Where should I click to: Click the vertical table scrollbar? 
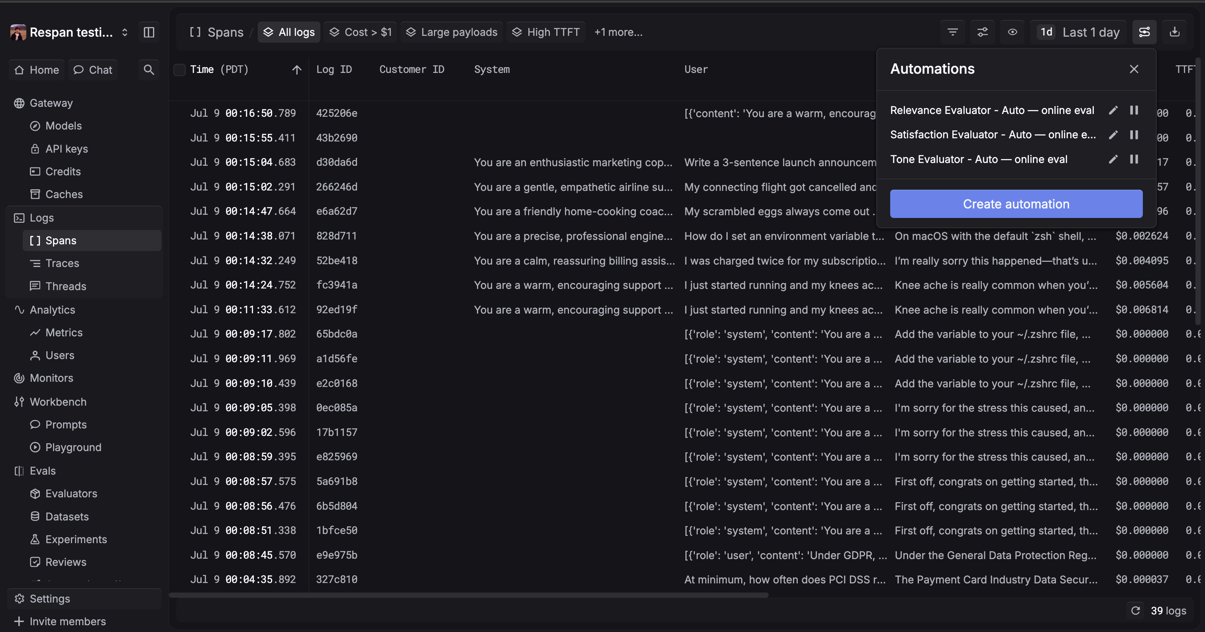(1198, 191)
